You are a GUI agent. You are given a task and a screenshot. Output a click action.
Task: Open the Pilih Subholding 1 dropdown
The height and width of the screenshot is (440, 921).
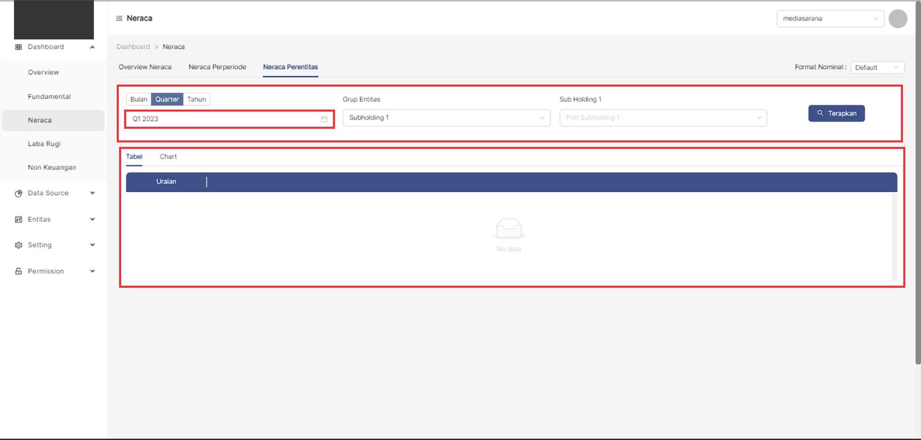[663, 118]
